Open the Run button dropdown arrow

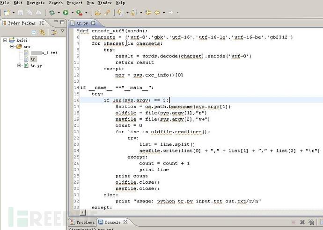point(72,13)
